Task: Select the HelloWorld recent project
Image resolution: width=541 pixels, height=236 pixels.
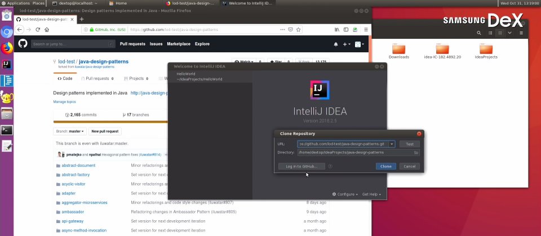Action: click(x=210, y=76)
